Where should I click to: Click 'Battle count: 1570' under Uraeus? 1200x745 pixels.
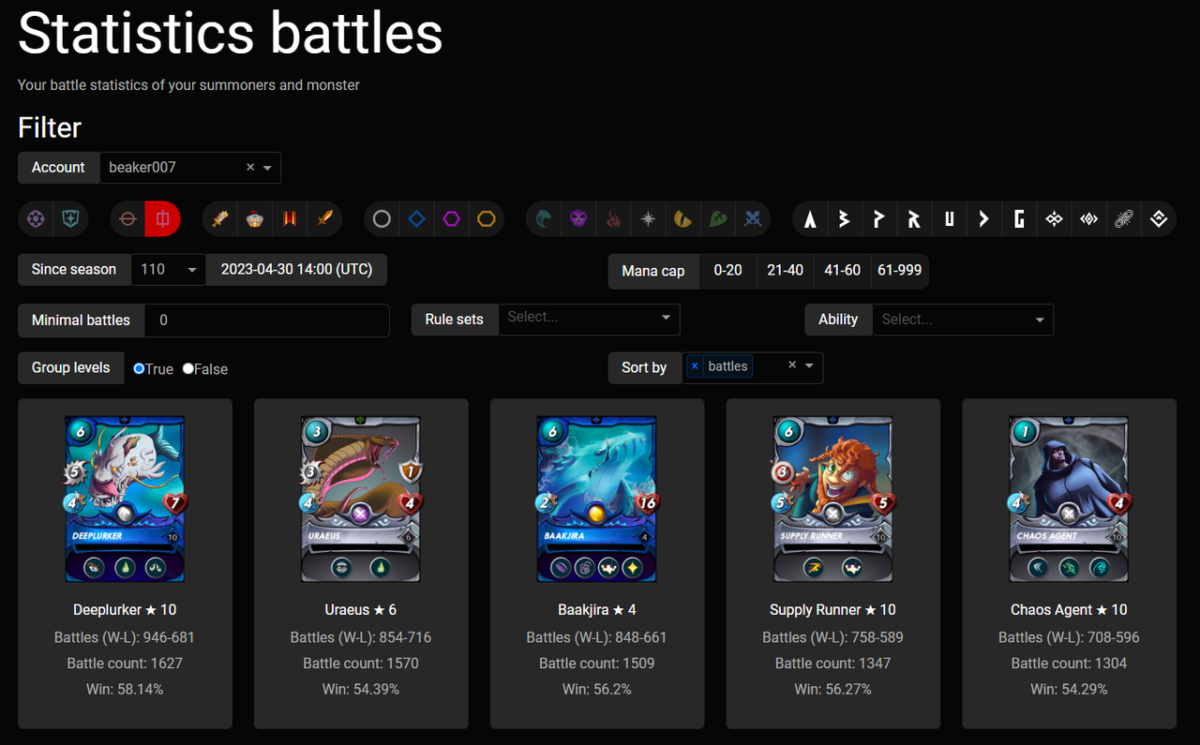pos(361,663)
